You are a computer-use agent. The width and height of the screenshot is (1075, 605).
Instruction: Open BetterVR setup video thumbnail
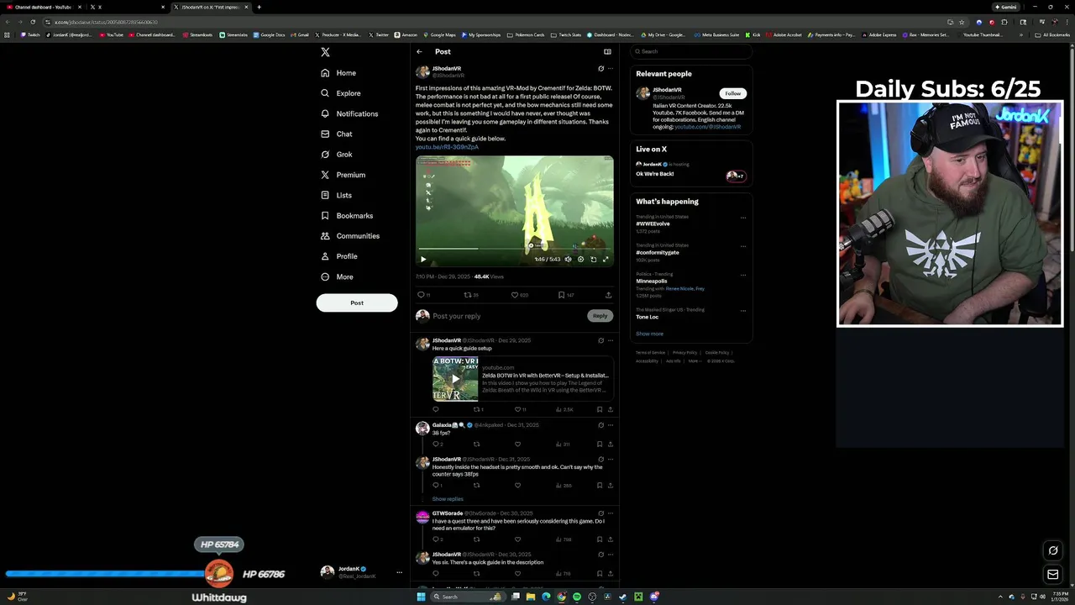tap(455, 379)
